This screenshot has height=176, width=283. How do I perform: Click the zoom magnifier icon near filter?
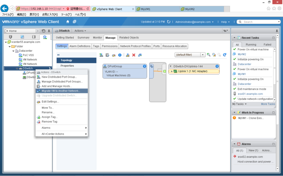click(209, 55)
